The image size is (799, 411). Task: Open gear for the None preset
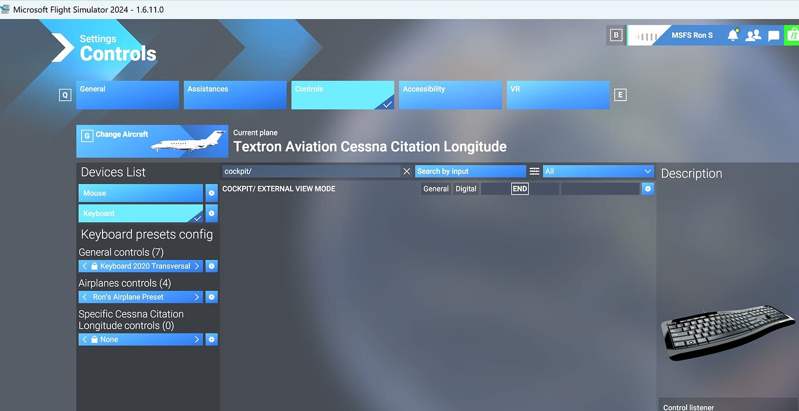click(x=211, y=340)
